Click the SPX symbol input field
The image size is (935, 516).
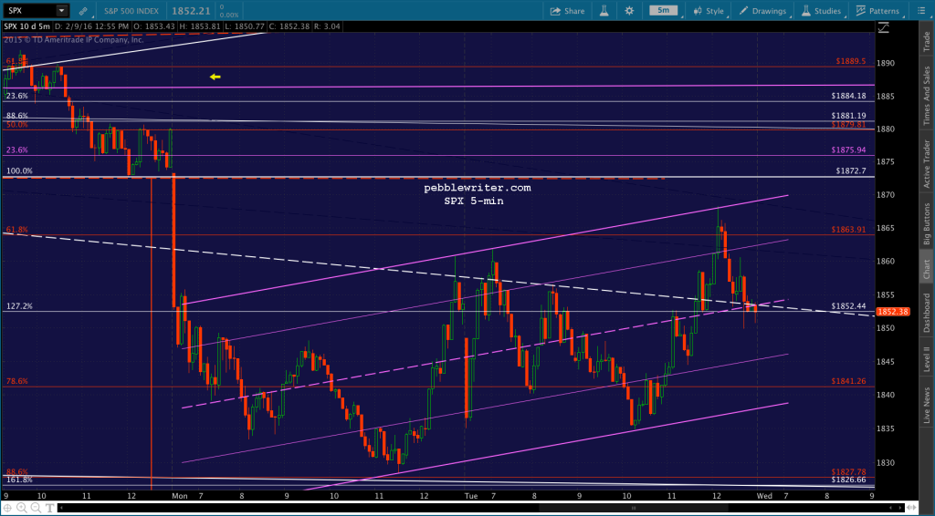(27, 11)
